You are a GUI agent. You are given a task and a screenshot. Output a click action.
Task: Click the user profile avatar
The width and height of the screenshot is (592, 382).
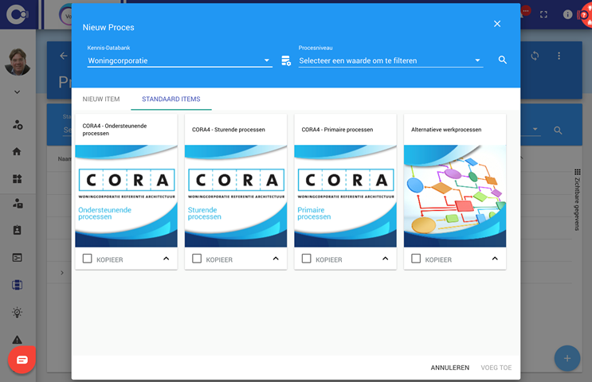(18, 61)
